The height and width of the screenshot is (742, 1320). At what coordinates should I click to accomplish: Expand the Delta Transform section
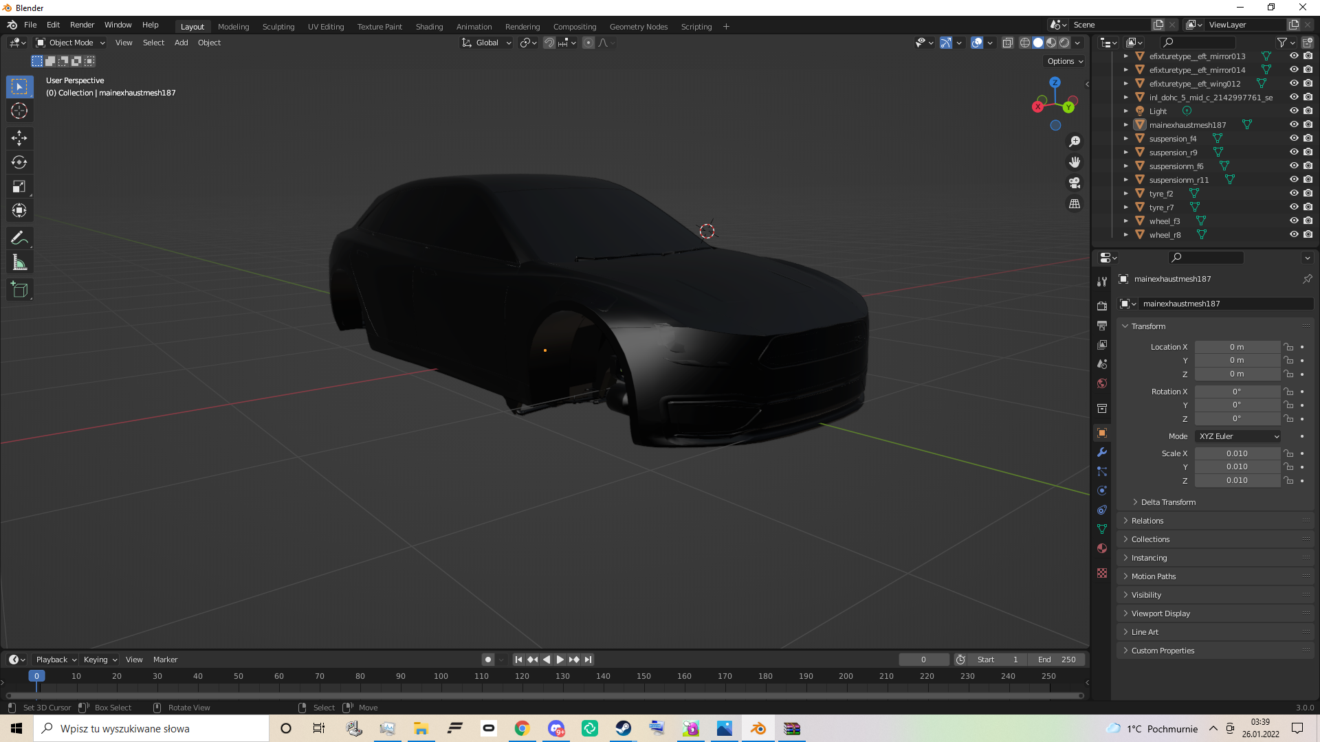pyautogui.click(x=1167, y=502)
